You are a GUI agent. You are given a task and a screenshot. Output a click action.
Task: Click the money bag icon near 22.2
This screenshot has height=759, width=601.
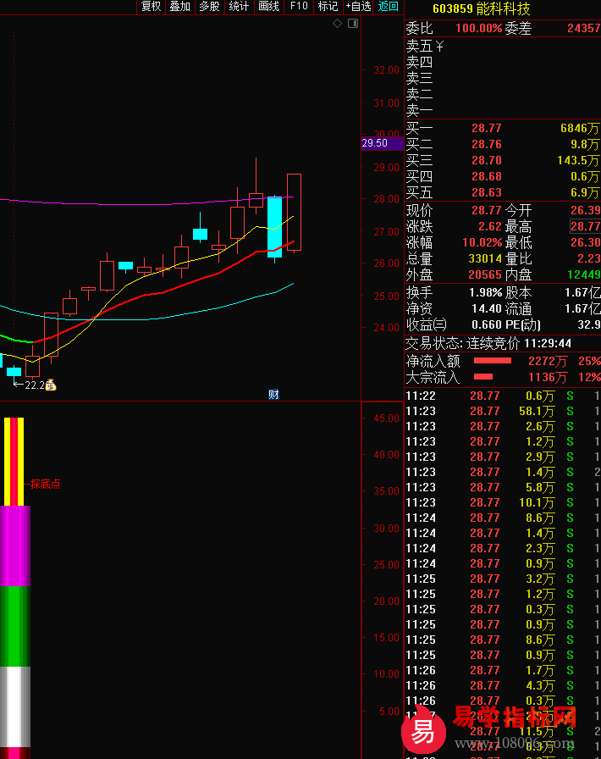tap(51, 385)
